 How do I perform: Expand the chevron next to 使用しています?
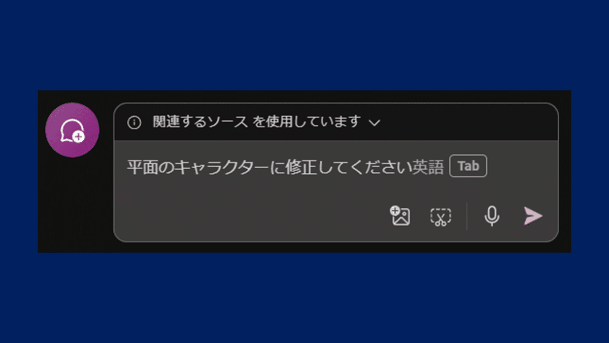coord(375,123)
